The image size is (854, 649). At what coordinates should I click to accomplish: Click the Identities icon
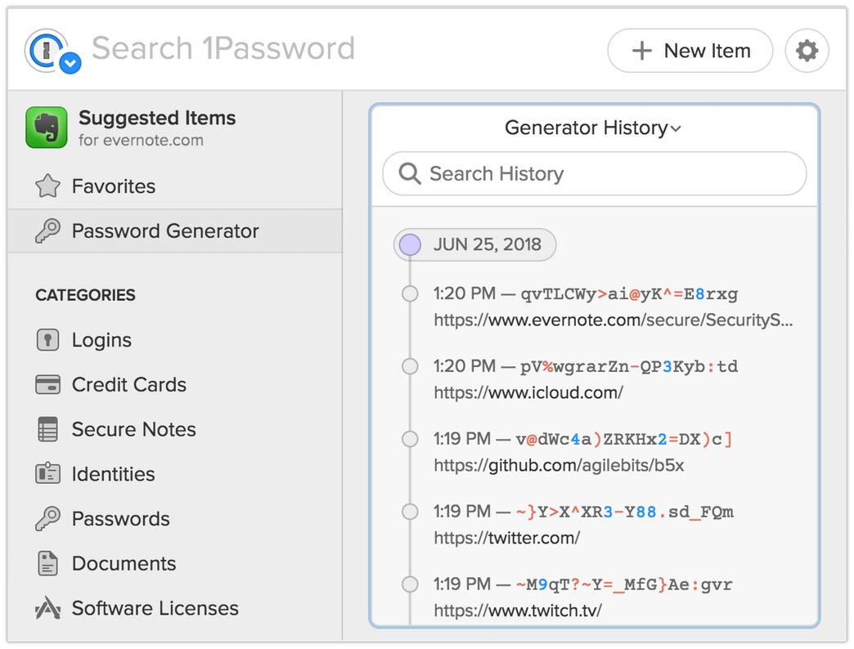[48, 474]
